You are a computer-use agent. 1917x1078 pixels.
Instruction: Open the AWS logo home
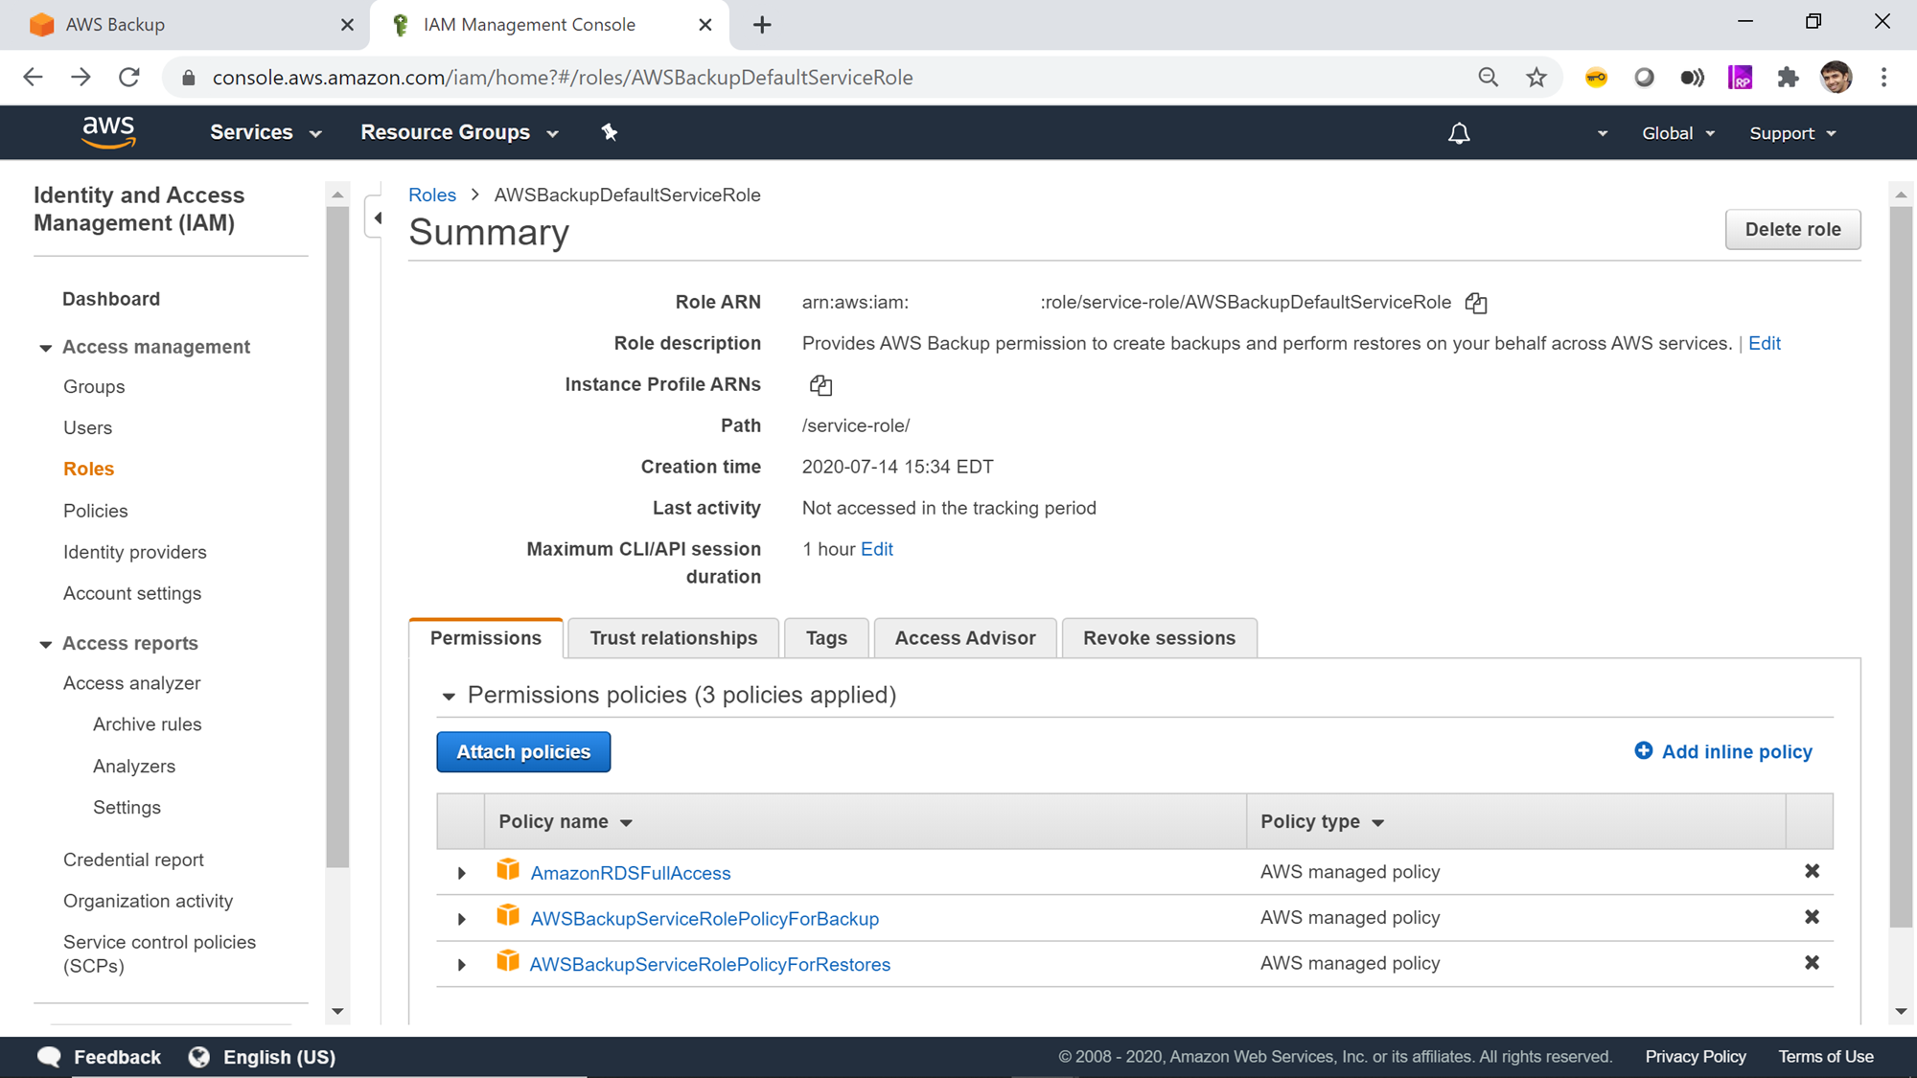pos(108,131)
